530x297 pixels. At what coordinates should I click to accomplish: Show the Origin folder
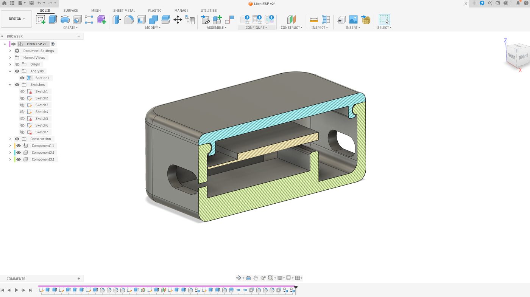(x=17, y=64)
